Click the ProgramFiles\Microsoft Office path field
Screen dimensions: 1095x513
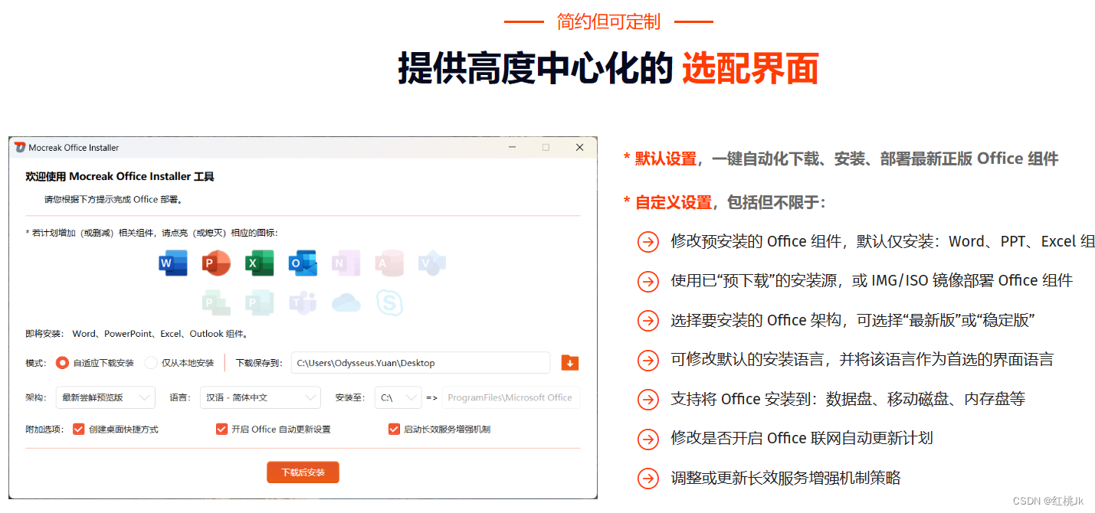pos(511,397)
